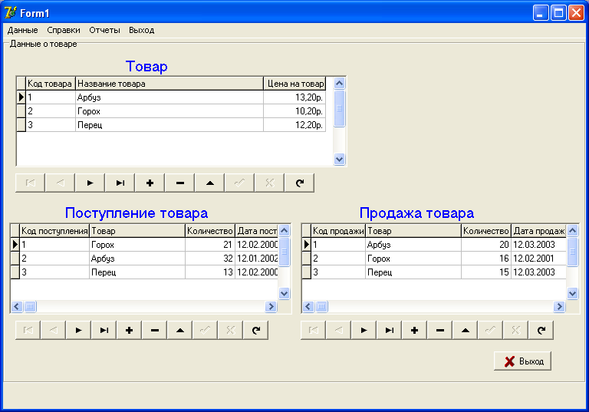Click the Цена на товар column header
The width and height of the screenshot is (589, 412).
pyautogui.click(x=294, y=84)
